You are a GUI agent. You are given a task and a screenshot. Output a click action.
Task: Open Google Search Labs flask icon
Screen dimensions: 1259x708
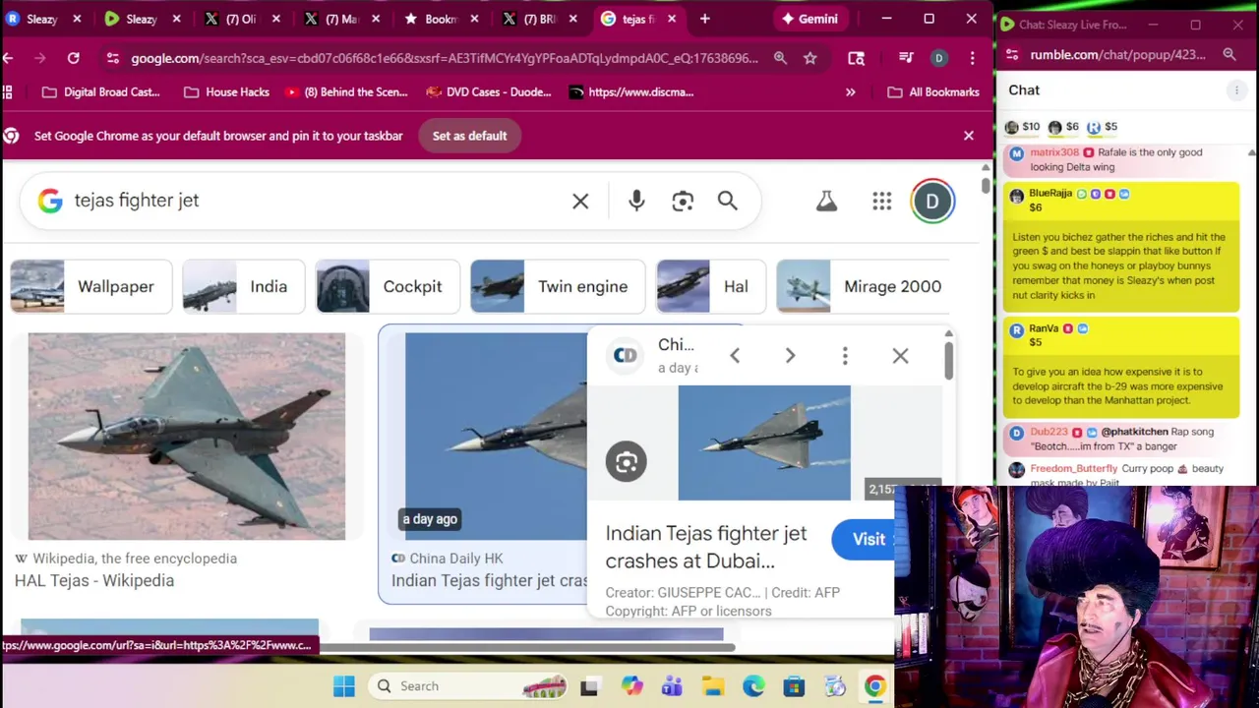826,201
